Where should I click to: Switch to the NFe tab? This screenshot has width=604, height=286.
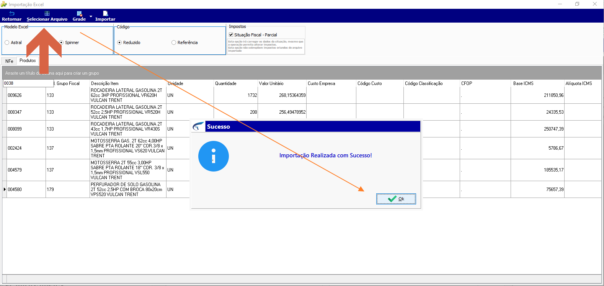click(x=9, y=61)
